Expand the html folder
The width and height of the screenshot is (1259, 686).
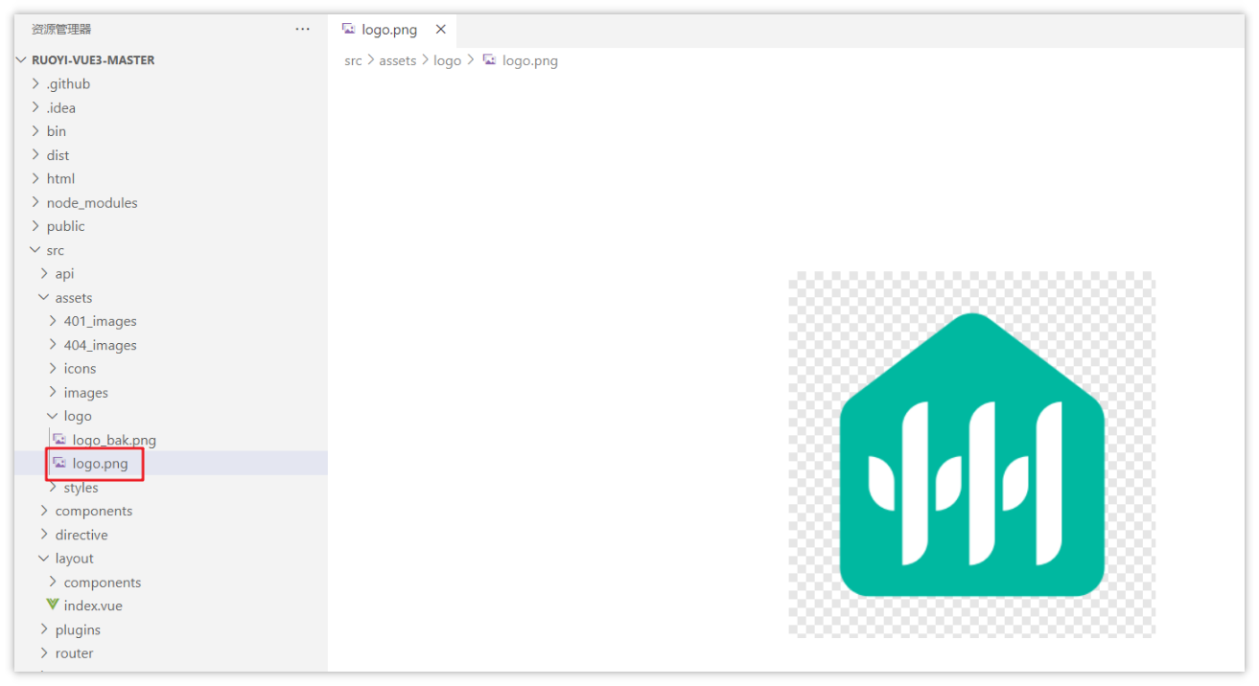pos(36,178)
